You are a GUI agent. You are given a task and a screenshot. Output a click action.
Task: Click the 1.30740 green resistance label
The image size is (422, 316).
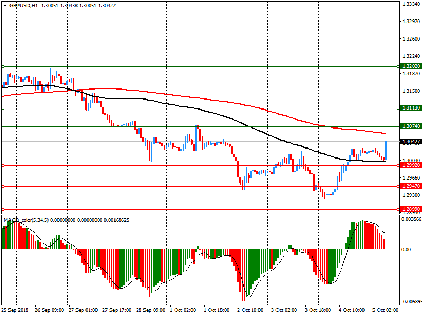click(411, 126)
